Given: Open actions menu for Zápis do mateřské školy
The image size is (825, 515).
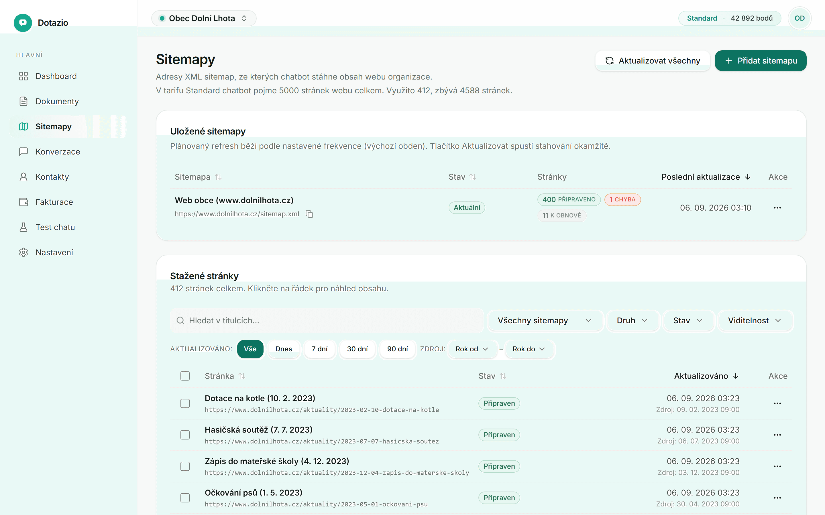Looking at the screenshot, I should point(777,466).
